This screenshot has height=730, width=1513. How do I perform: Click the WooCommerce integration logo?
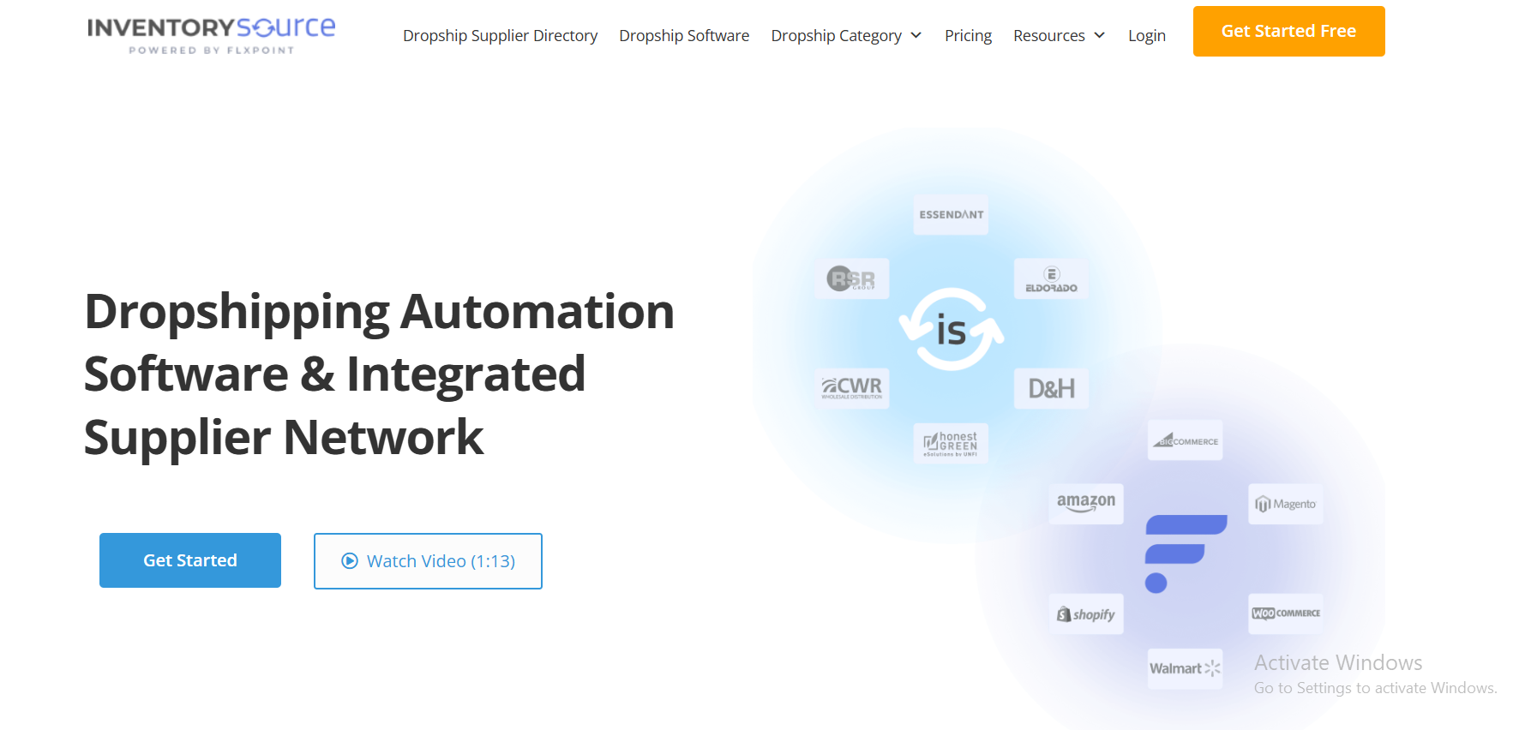point(1285,613)
